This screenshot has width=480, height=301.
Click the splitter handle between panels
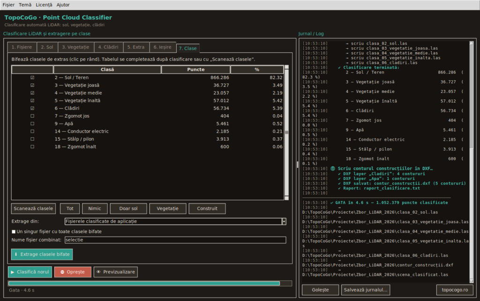[297, 165]
